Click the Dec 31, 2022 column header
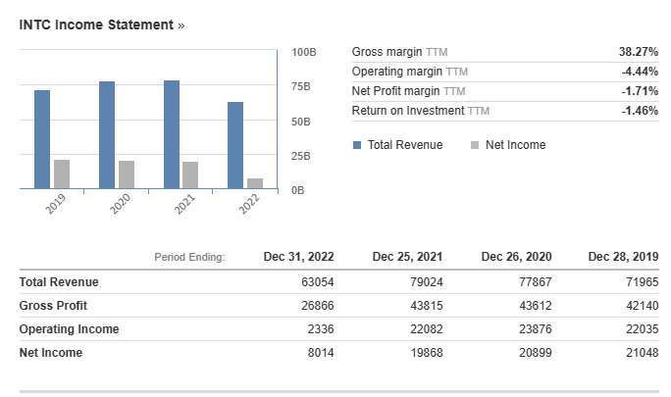Viewport: 671px width, 397px height. tap(298, 257)
